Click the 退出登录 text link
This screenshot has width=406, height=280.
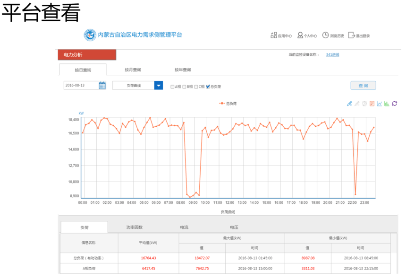point(363,36)
